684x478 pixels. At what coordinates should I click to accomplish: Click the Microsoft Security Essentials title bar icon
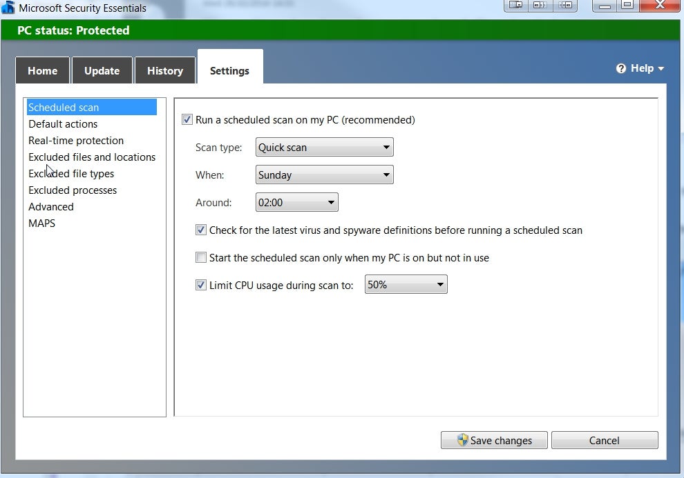[8, 8]
